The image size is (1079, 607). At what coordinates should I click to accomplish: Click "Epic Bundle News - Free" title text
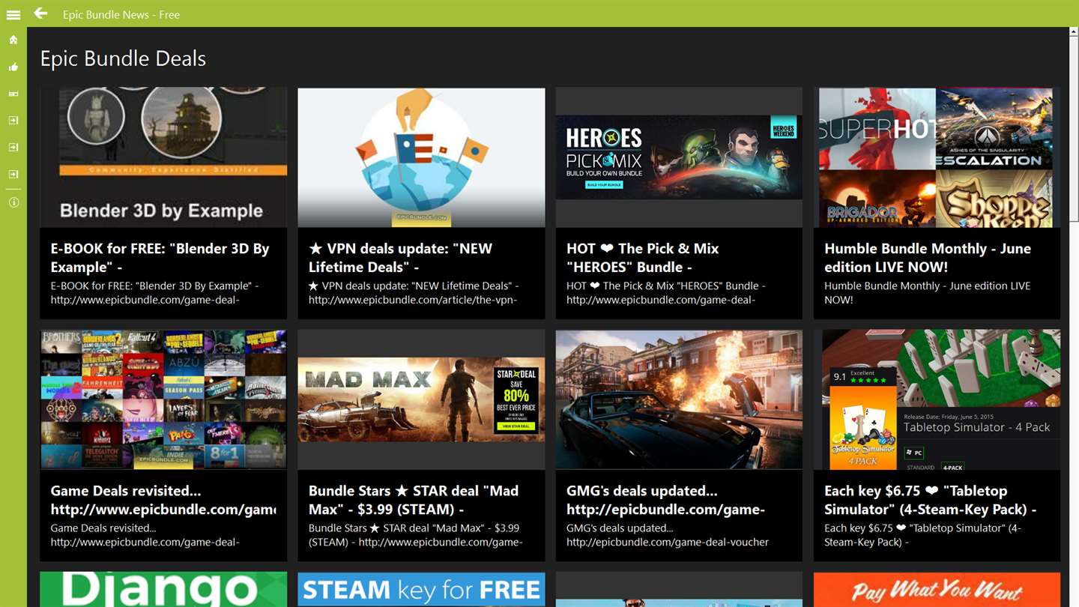[121, 14]
